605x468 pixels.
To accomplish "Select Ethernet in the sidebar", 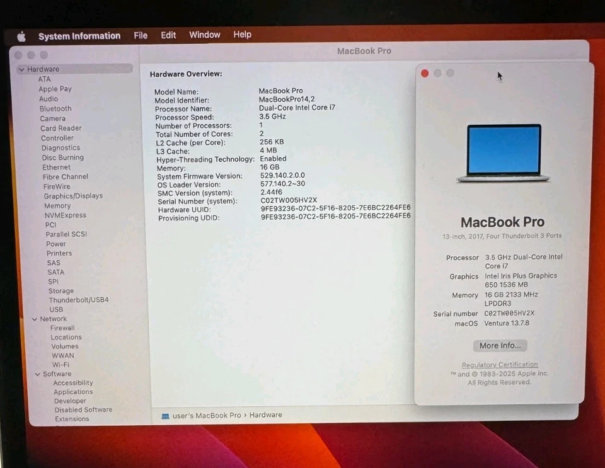I will 57,168.
